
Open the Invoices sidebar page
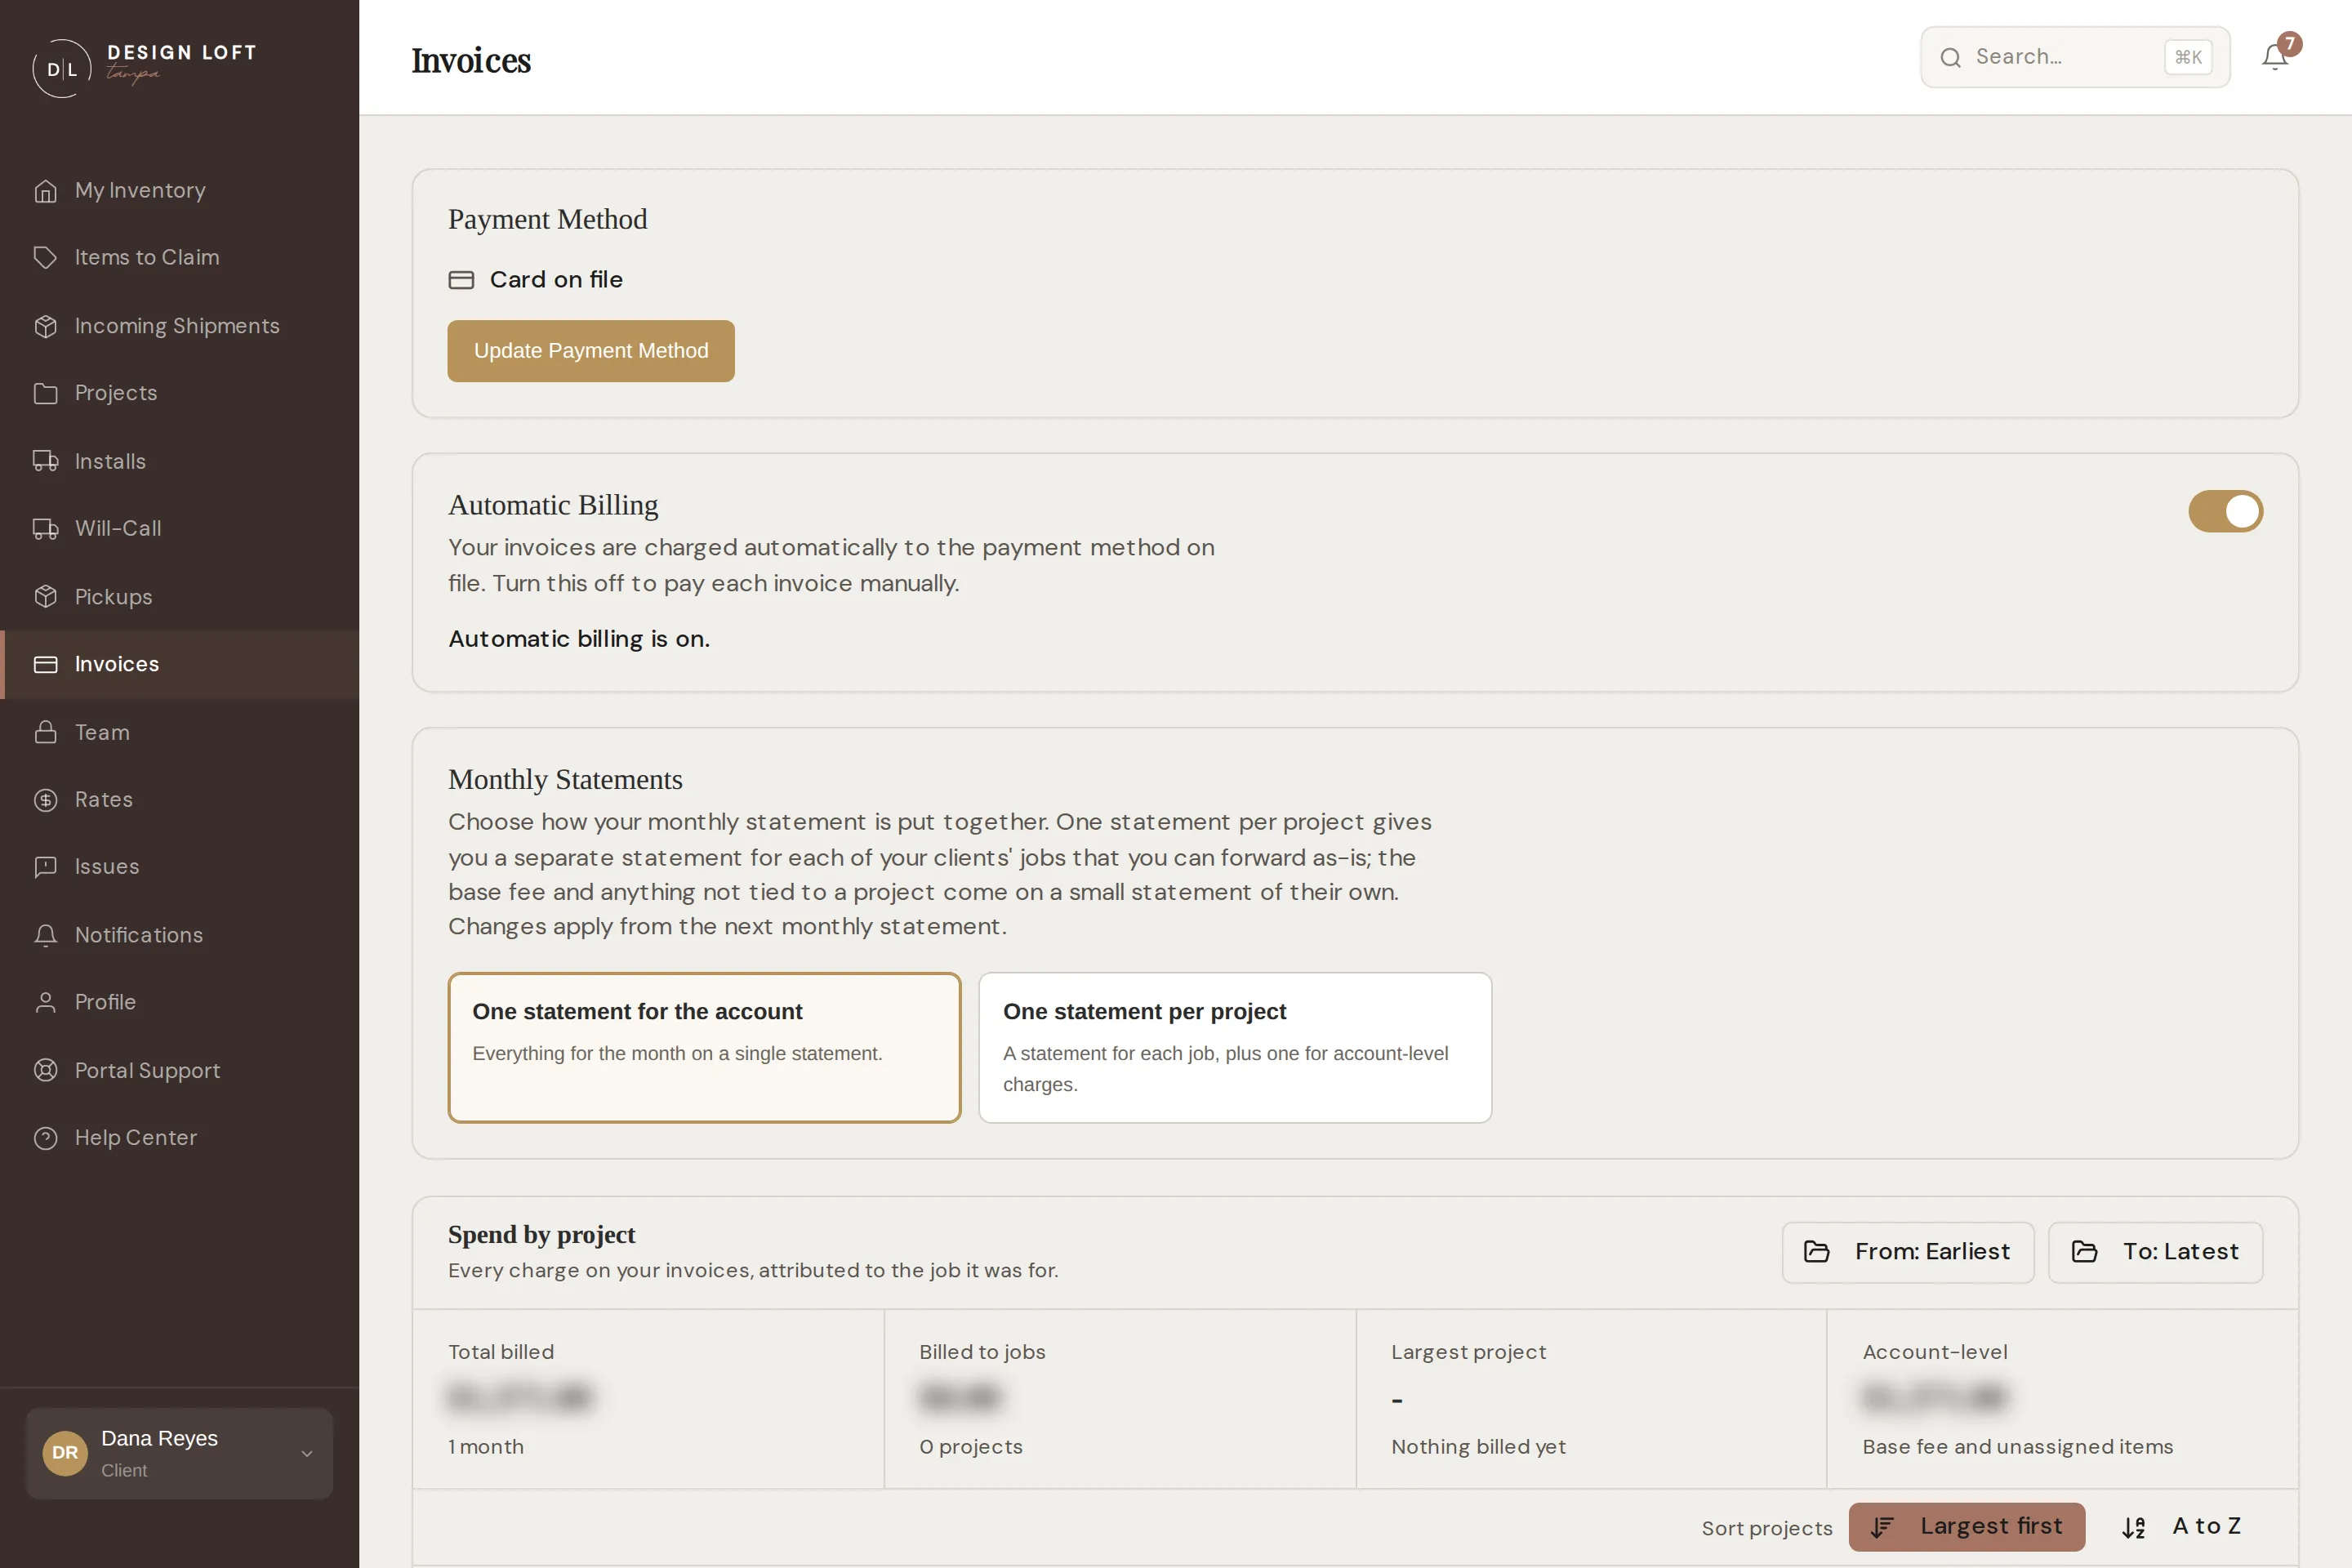tap(180, 664)
